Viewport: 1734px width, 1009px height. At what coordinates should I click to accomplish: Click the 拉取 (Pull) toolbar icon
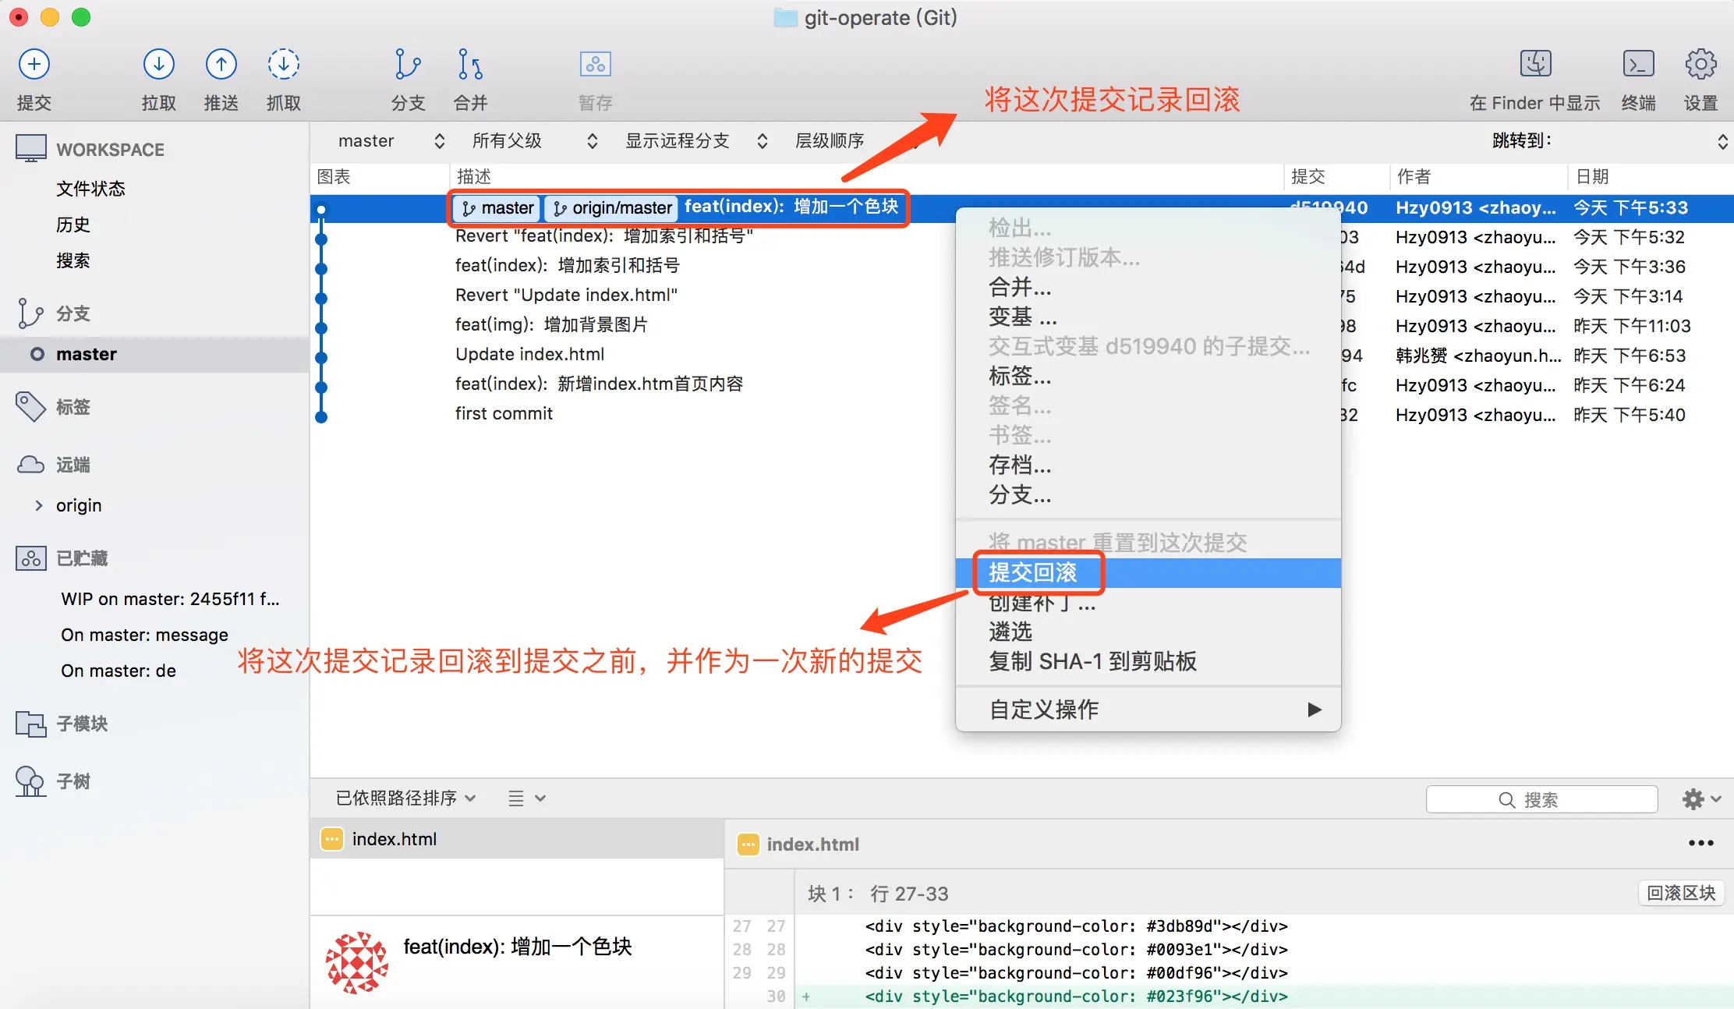(x=159, y=64)
